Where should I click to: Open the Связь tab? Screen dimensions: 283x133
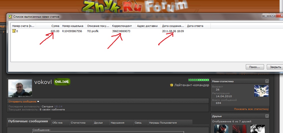(x=138, y=123)
